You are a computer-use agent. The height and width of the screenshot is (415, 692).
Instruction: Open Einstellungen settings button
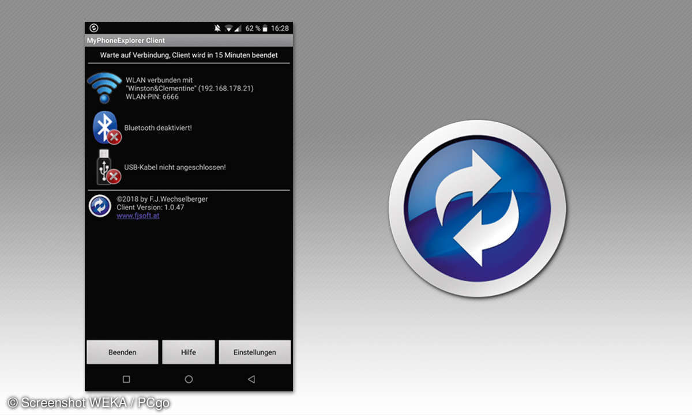click(255, 352)
